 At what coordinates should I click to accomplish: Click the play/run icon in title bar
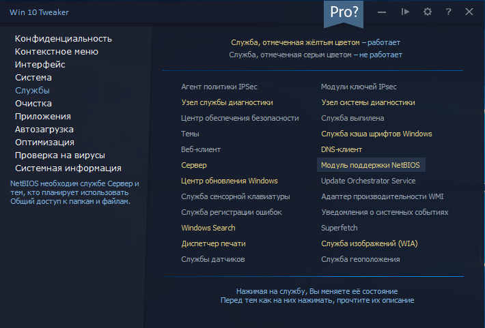(405, 12)
